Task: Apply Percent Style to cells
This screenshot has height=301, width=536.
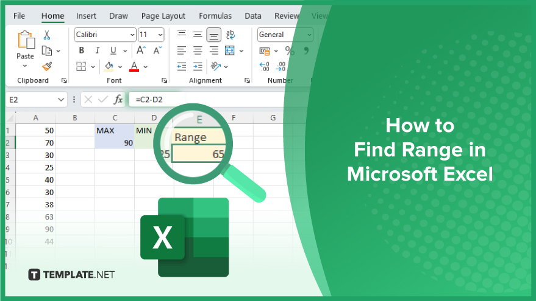Action: pyautogui.click(x=290, y=51)
